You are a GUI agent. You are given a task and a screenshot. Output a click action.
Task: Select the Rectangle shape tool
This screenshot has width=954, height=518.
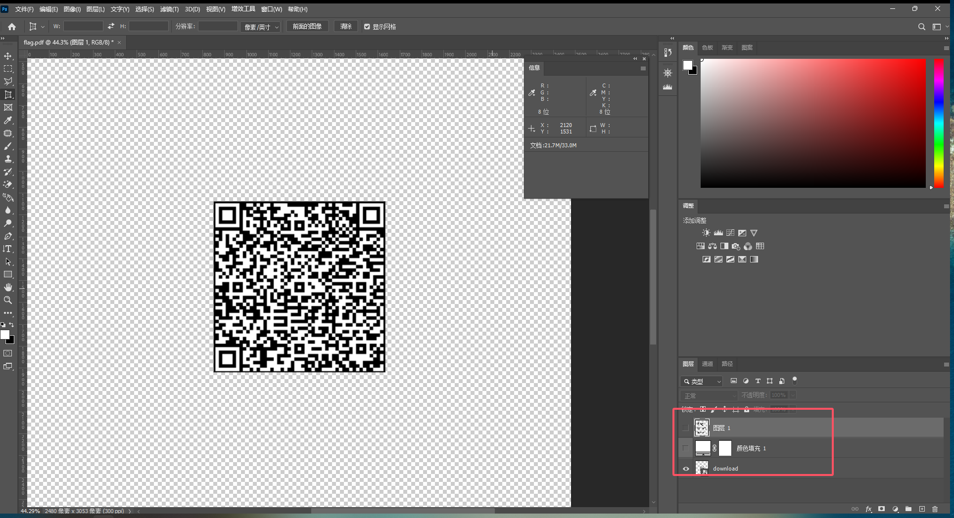click(8, 274)
